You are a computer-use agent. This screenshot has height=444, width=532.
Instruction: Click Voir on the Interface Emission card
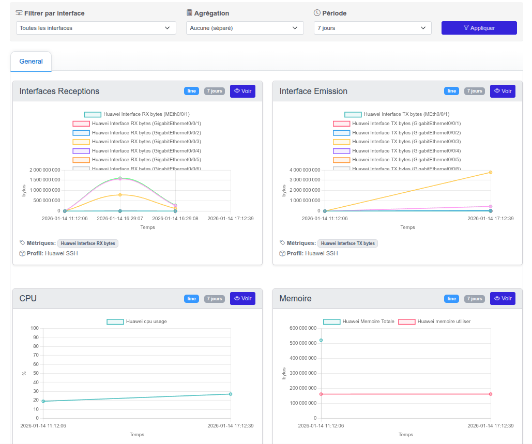[x=503, y=91]
